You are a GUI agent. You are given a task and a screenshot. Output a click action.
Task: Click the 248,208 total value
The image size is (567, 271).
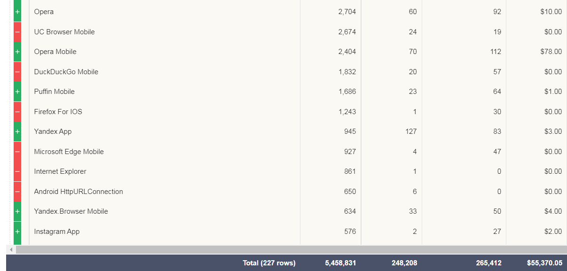tap(404, 263)
